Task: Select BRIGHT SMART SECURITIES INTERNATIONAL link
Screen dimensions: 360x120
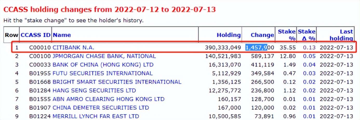Action: tap(117, 82)
